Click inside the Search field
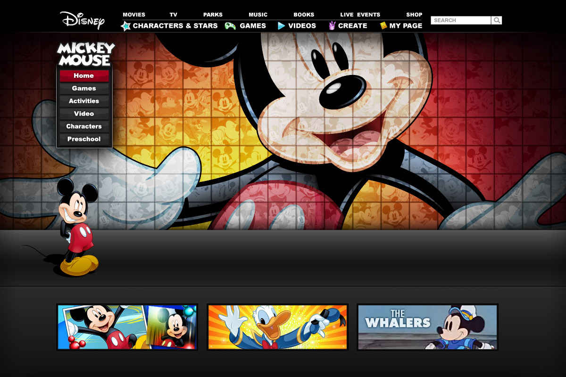Screen dimensions: 566x377 [461, 20]
